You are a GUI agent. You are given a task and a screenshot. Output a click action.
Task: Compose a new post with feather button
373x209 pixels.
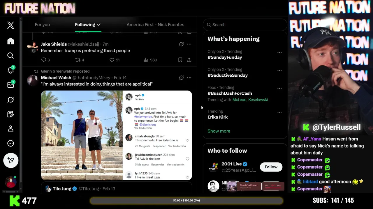(11, 160)
